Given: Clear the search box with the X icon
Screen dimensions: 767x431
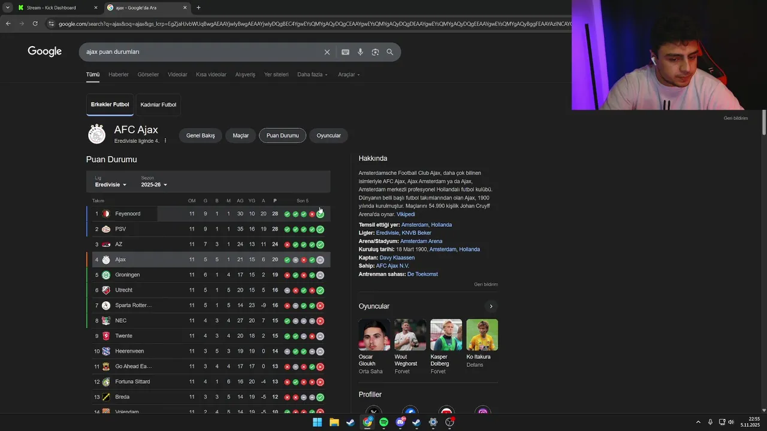Looking at the screenshot, I should tap(327, 52).
